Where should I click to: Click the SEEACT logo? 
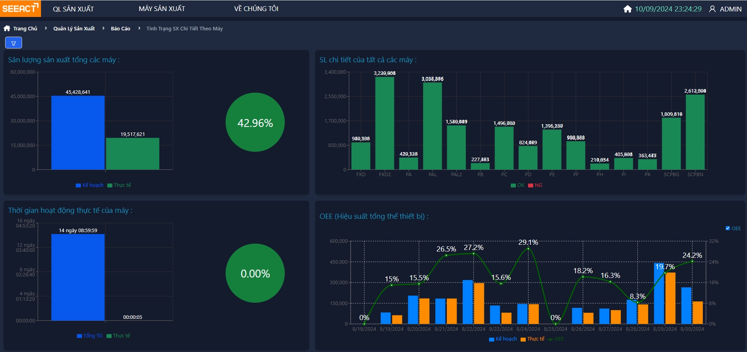[20, 8]
